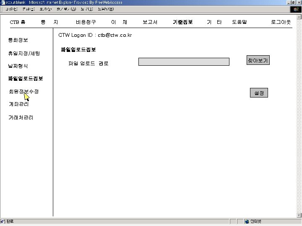This screenshot has width=302, height=226.
Task: Open 휴일지정/세팅 in the sidebar
Action: pos(24,53)
